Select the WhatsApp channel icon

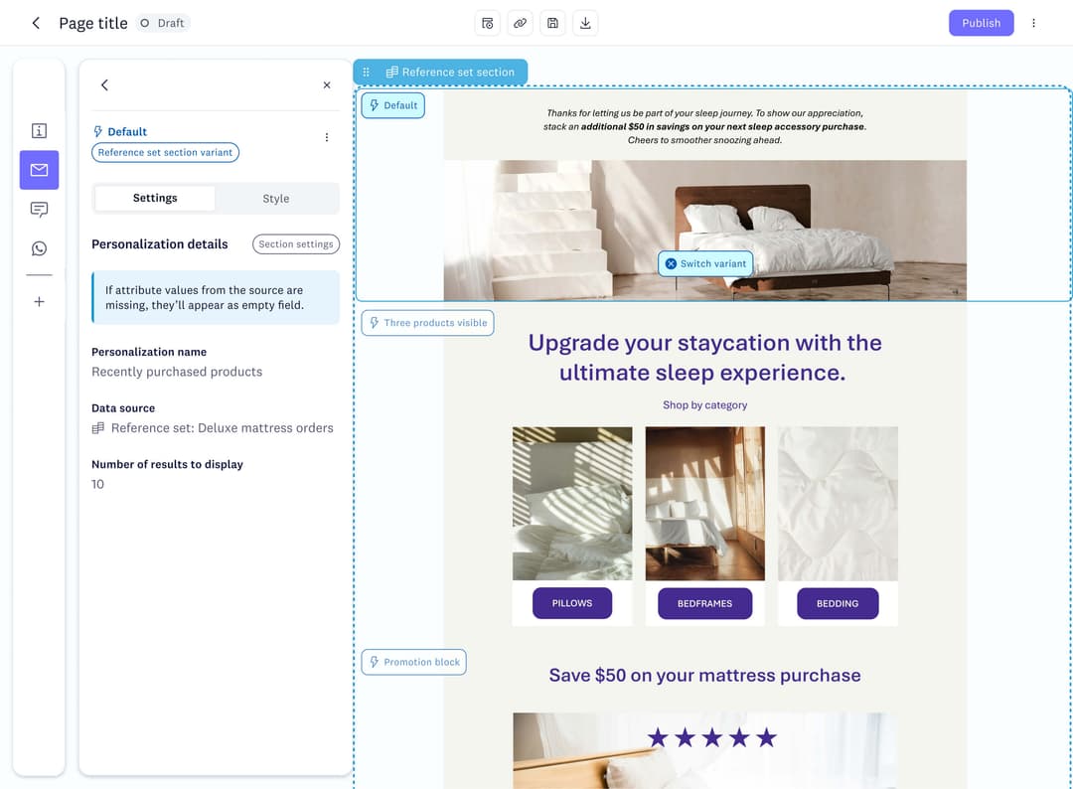point(39,247)
